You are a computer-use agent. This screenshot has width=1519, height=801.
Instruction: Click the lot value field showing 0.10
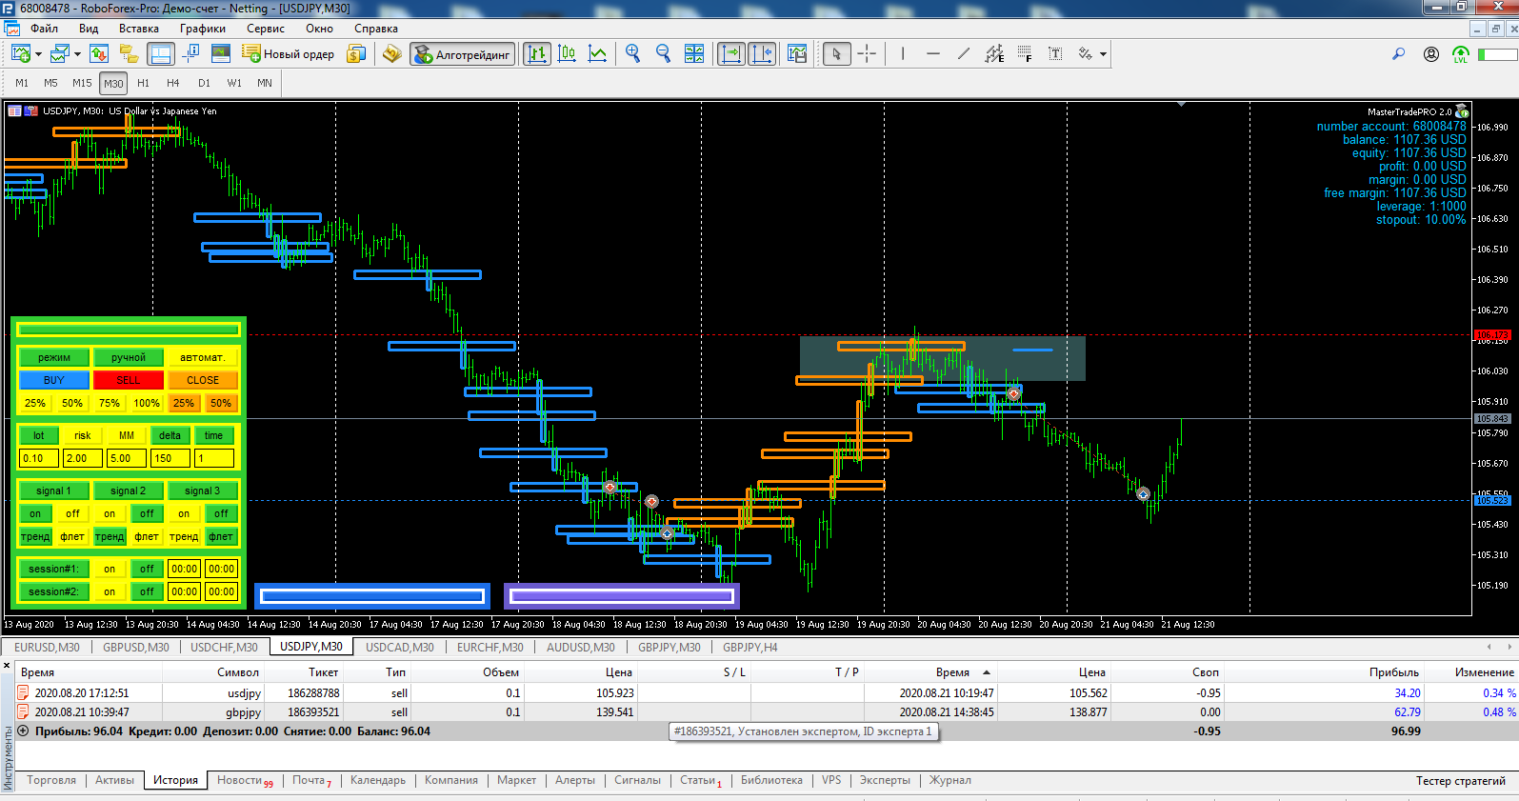tap(38, 458)
